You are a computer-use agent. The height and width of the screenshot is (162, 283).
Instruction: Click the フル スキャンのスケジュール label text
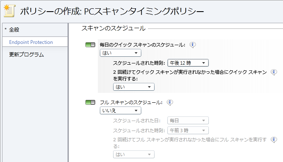[x=131, y=102]
